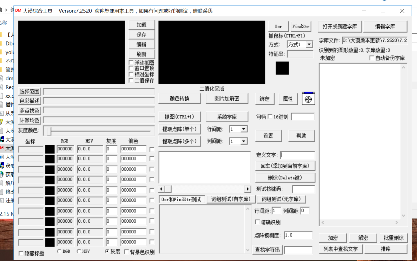
Task: Switch to the Ocr和FindStr测试 tab
Action: tap(182, 199)
